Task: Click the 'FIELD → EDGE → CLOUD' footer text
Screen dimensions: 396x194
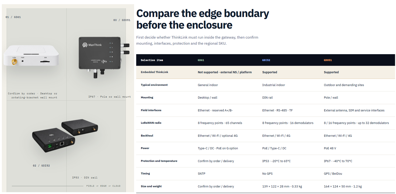Action: point(103,186)
